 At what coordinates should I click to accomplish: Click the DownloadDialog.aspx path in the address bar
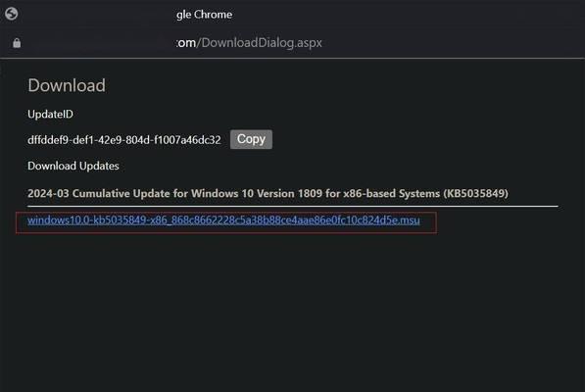(x=260, y=42)
